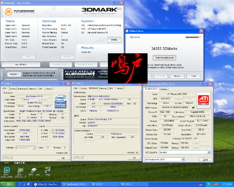
Task: Open the GPU-Z 0.1.5 desktop shortcut
Action: click(20, 170)
